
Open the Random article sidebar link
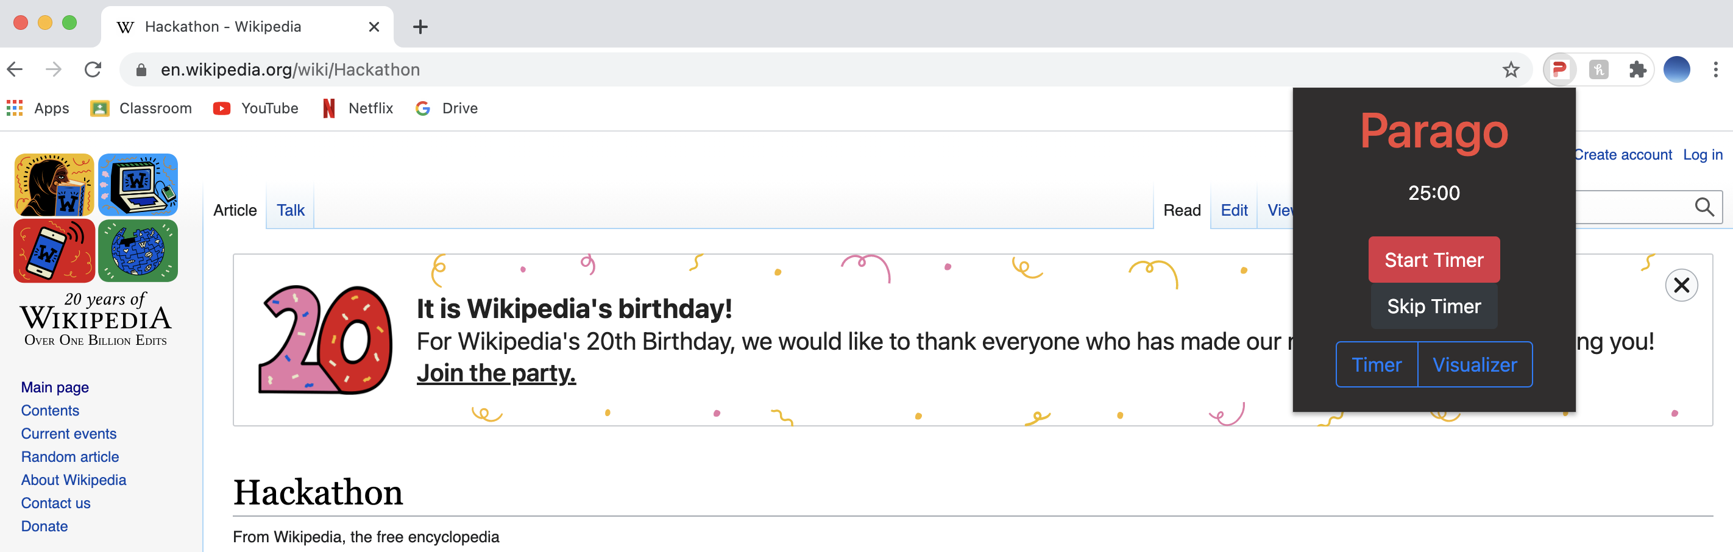click(x=70, y=456)
